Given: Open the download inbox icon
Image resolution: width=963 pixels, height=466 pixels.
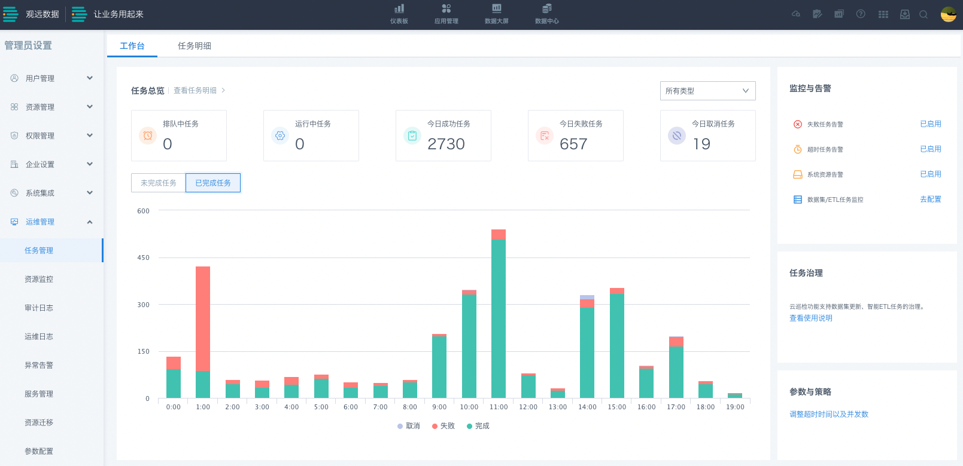Looking at the screenshot, I should point(905,14).
